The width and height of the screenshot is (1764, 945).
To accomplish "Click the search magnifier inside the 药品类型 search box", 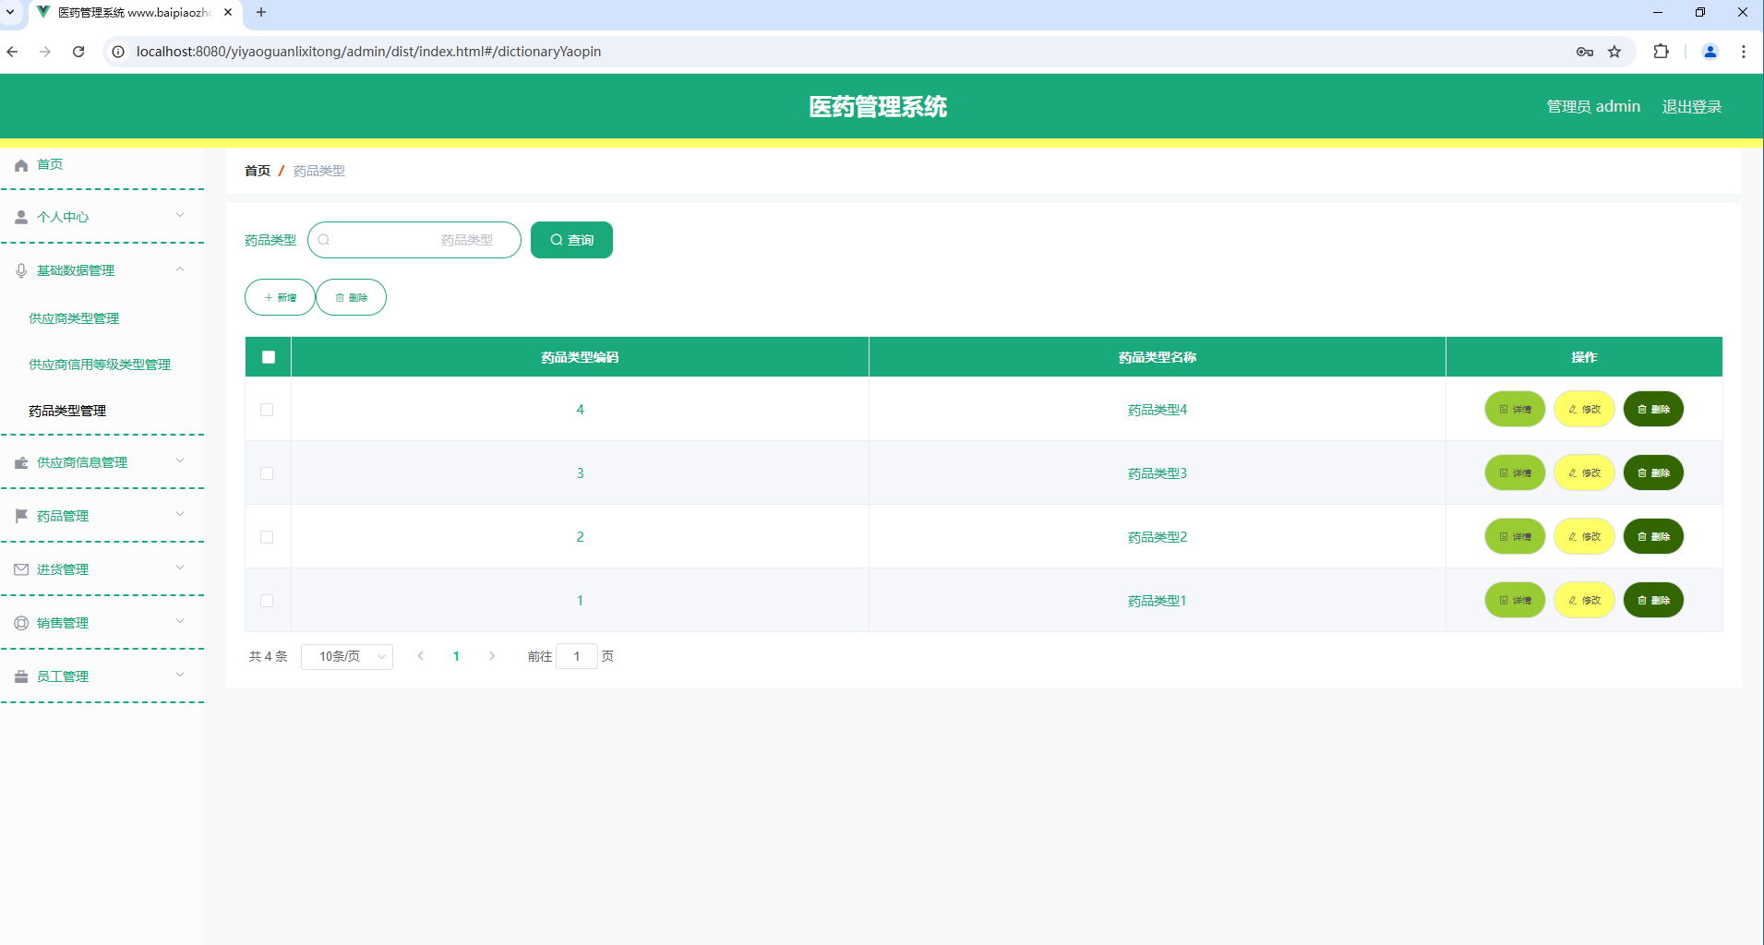I will point(324,239).
